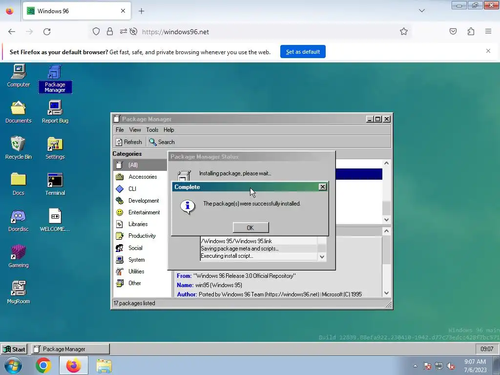This screenshot has width=500, height=375.
Task: Click package list scroll down arrow
Action: 387,220
